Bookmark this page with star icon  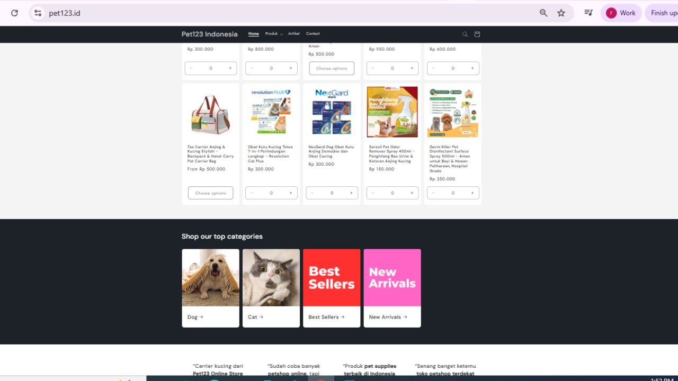(x=561, y=13)
